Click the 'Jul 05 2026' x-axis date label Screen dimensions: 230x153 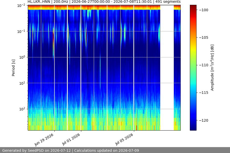[x=124, y=139]
